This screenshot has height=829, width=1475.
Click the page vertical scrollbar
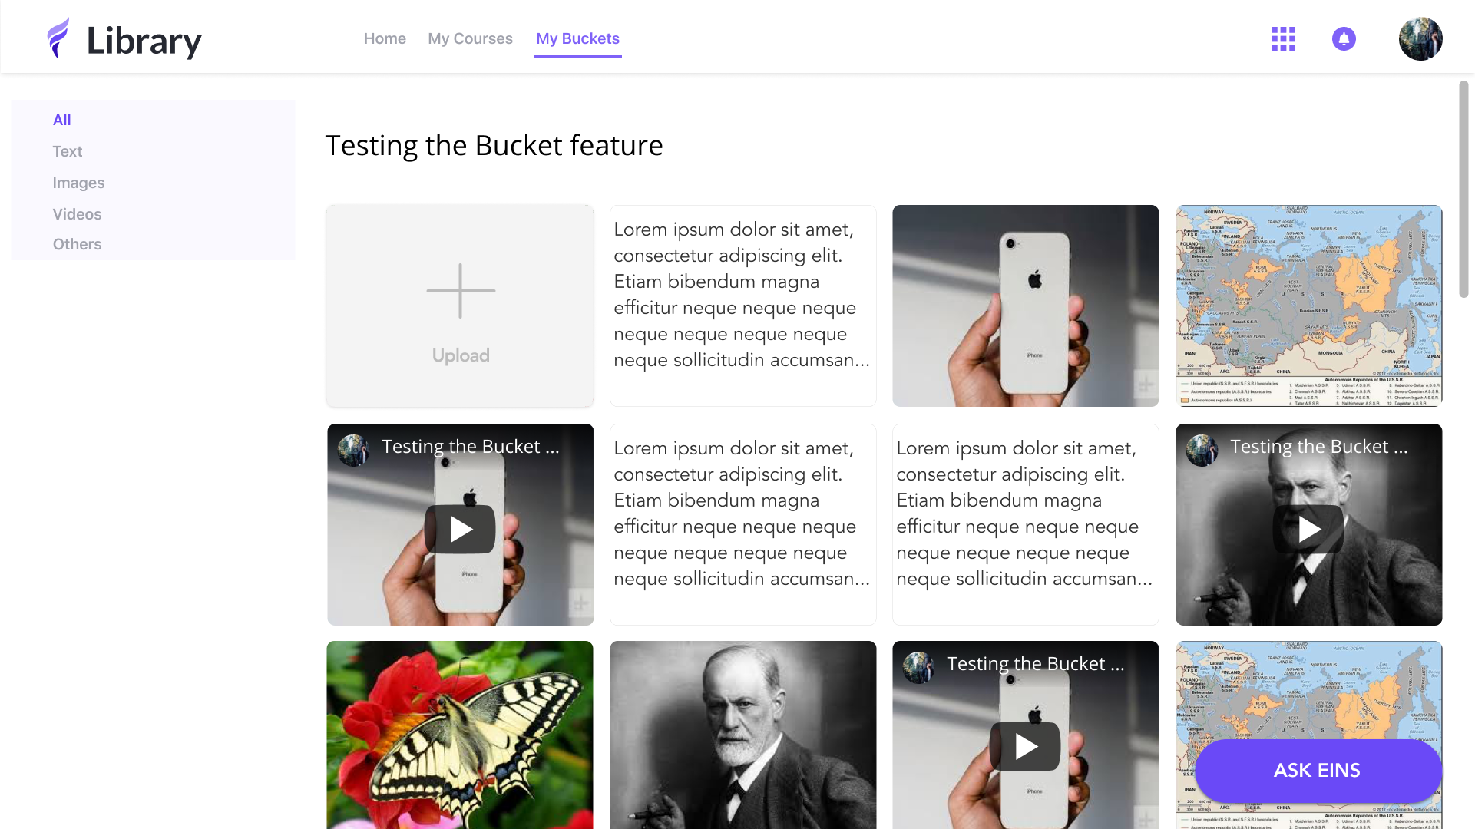coord(1463,189)
